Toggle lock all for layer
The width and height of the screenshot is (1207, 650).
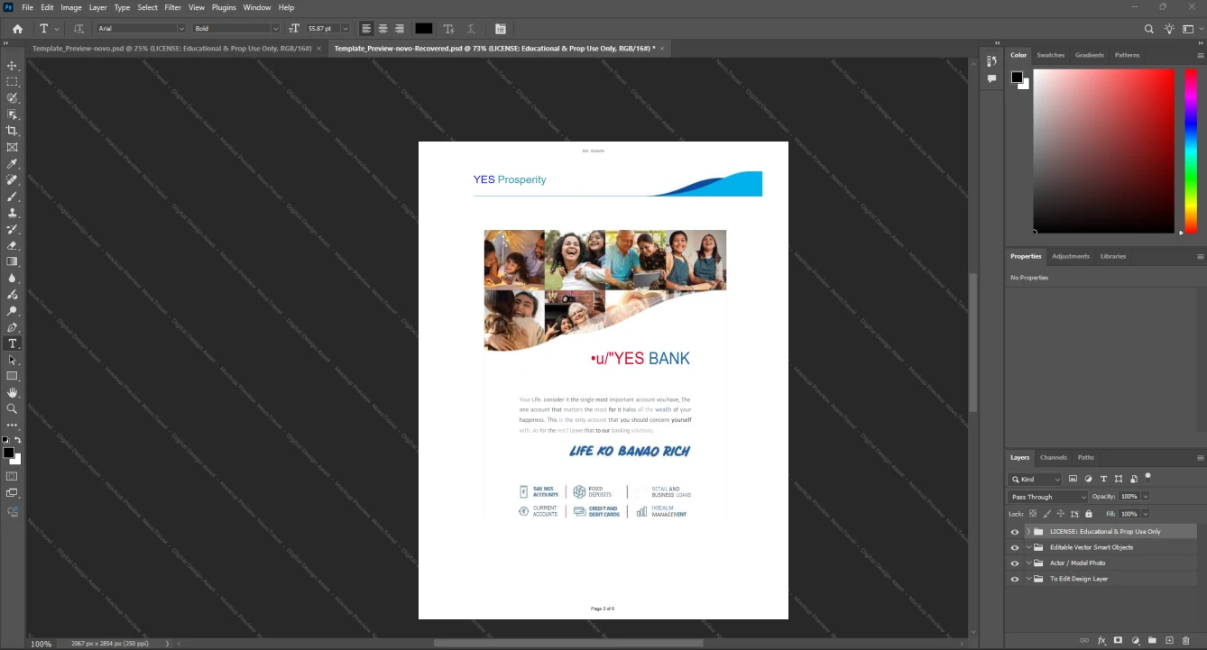pos(1089,514)
